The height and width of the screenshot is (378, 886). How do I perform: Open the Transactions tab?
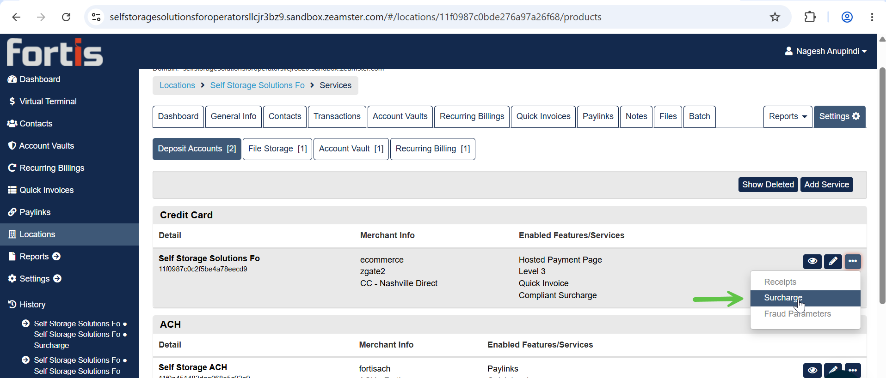click(x=337, y=116)
